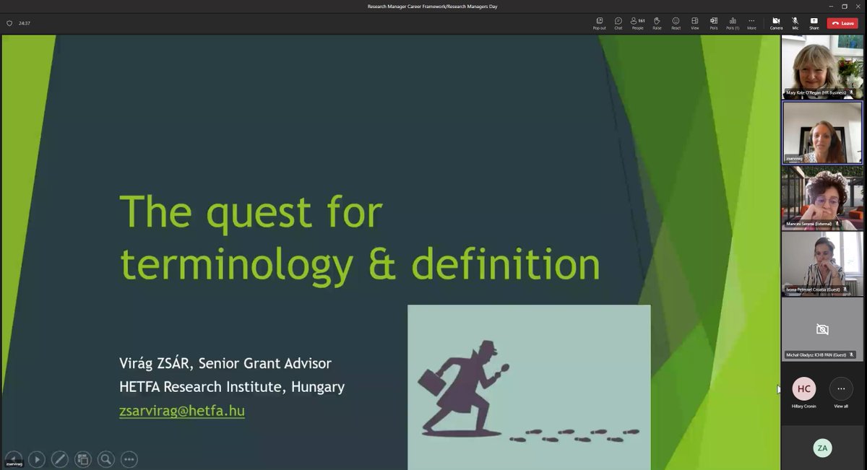Turn on the Camera
Viewport: 867px width, 470px height.
pyautogui.click(x=776, y=23)
